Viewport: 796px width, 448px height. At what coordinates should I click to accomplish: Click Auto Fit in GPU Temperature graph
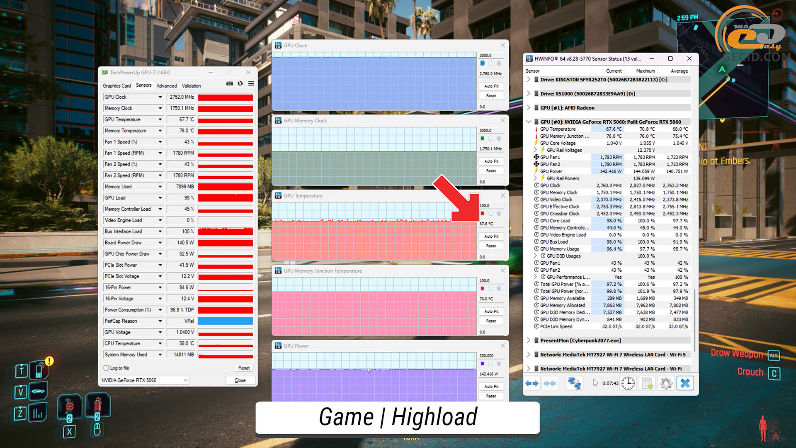coord(491,236)
